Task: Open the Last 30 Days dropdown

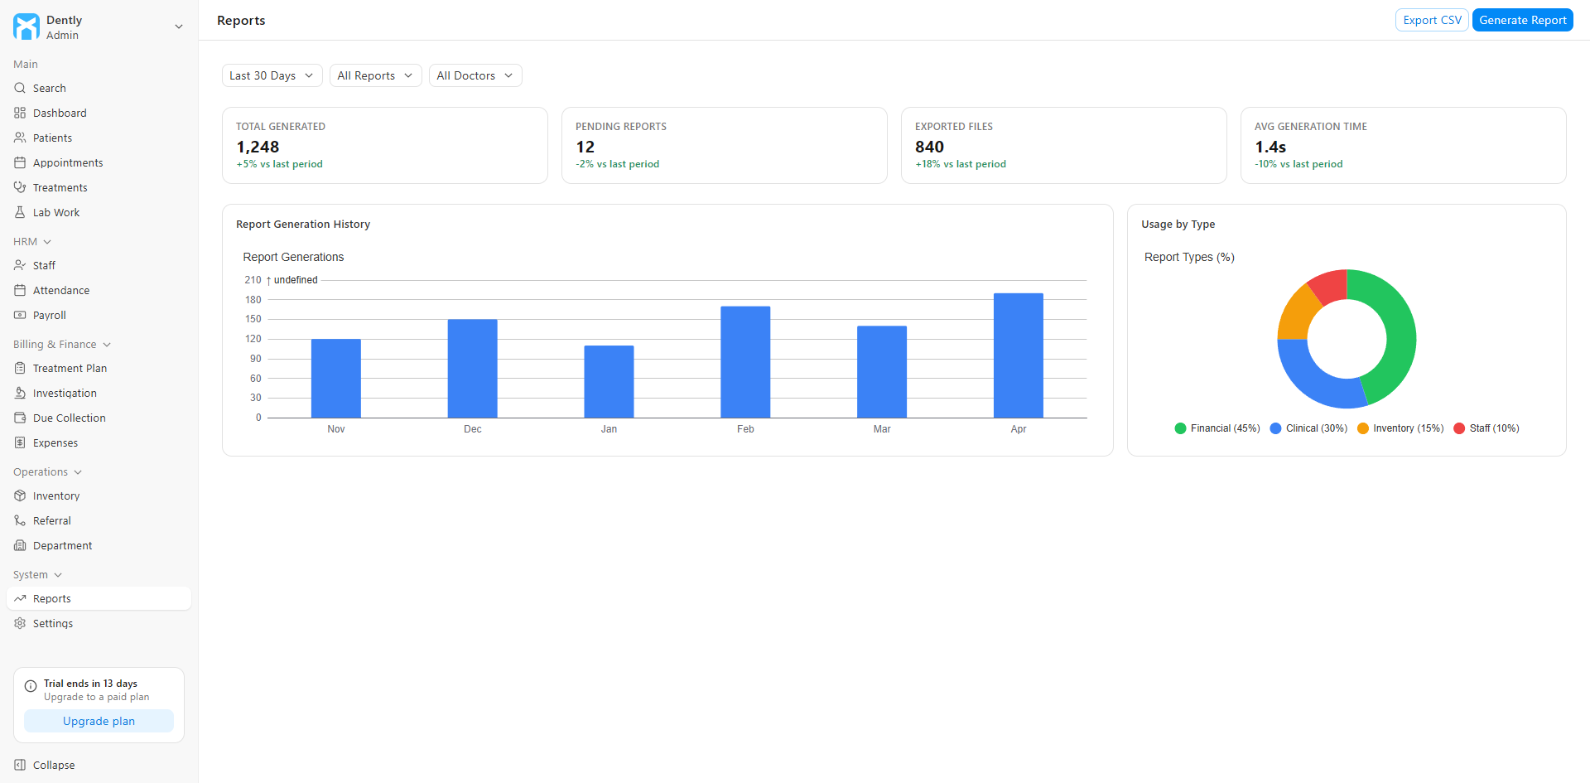Action: [x=272, y=75]
